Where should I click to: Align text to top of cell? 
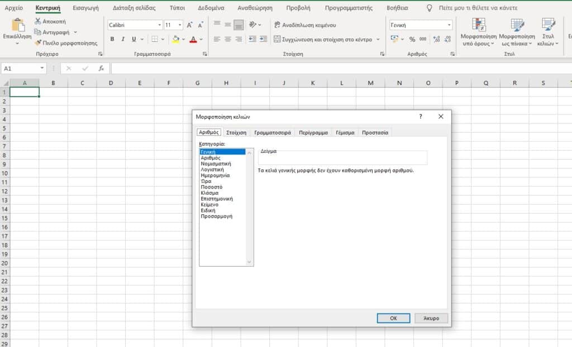217,25
